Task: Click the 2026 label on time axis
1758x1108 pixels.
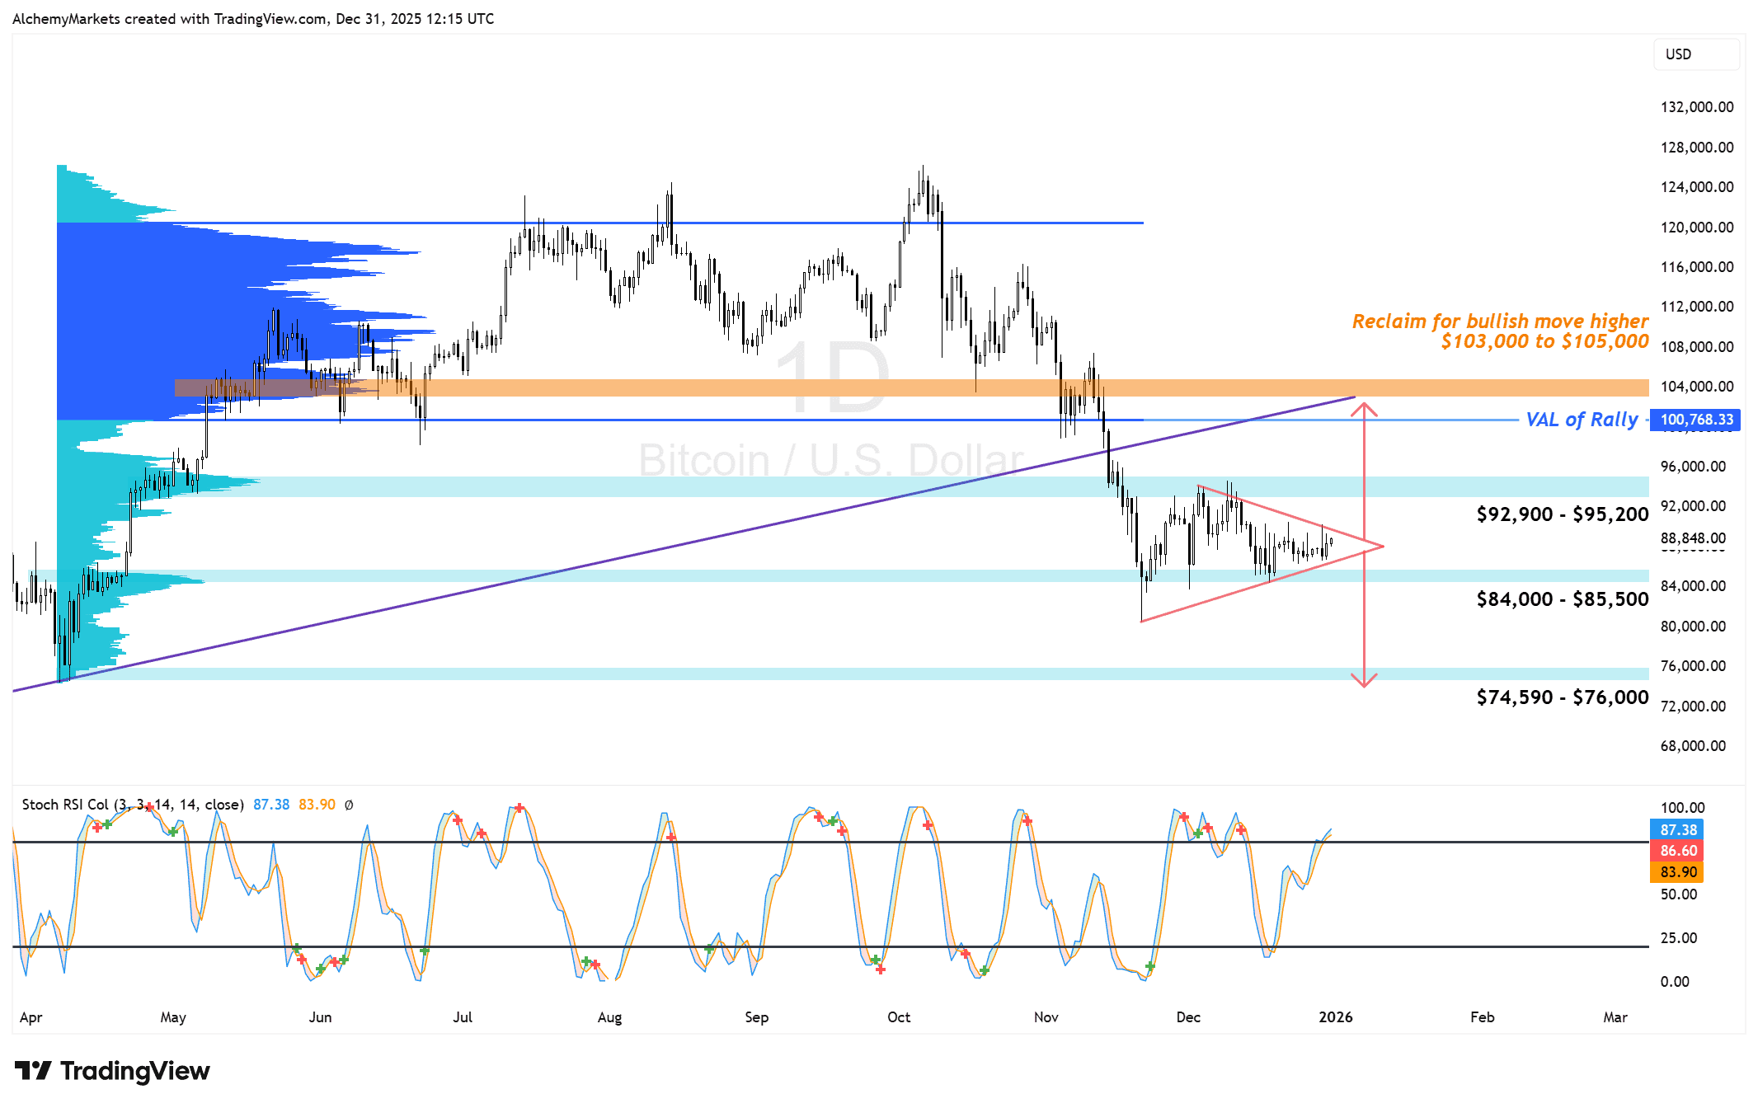Action: 1335,1016
